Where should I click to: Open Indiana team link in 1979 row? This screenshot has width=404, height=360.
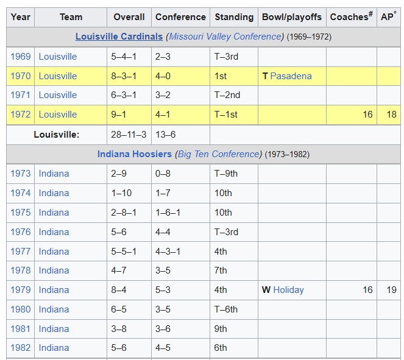pos(54,290)
